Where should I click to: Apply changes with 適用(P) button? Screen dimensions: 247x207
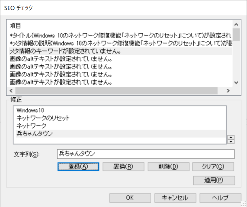pos(214,180)
